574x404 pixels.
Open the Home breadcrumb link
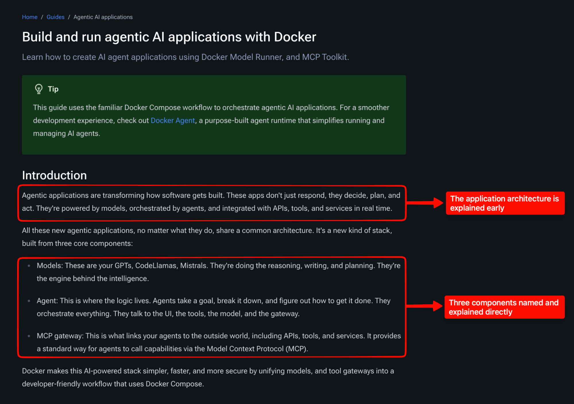click(30, 17)
